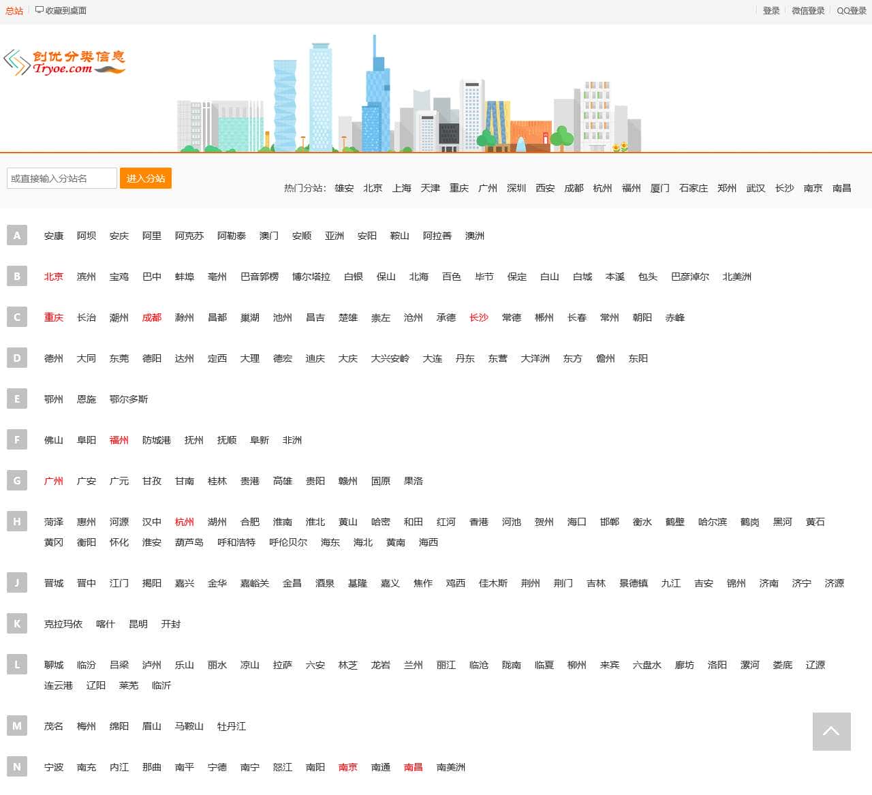Open the 大连 city link
Screen dimensions: 872x795
point(433,358)
